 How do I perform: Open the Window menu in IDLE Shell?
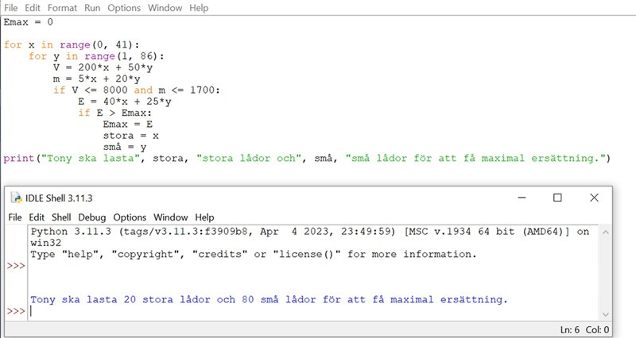(171, 217)
